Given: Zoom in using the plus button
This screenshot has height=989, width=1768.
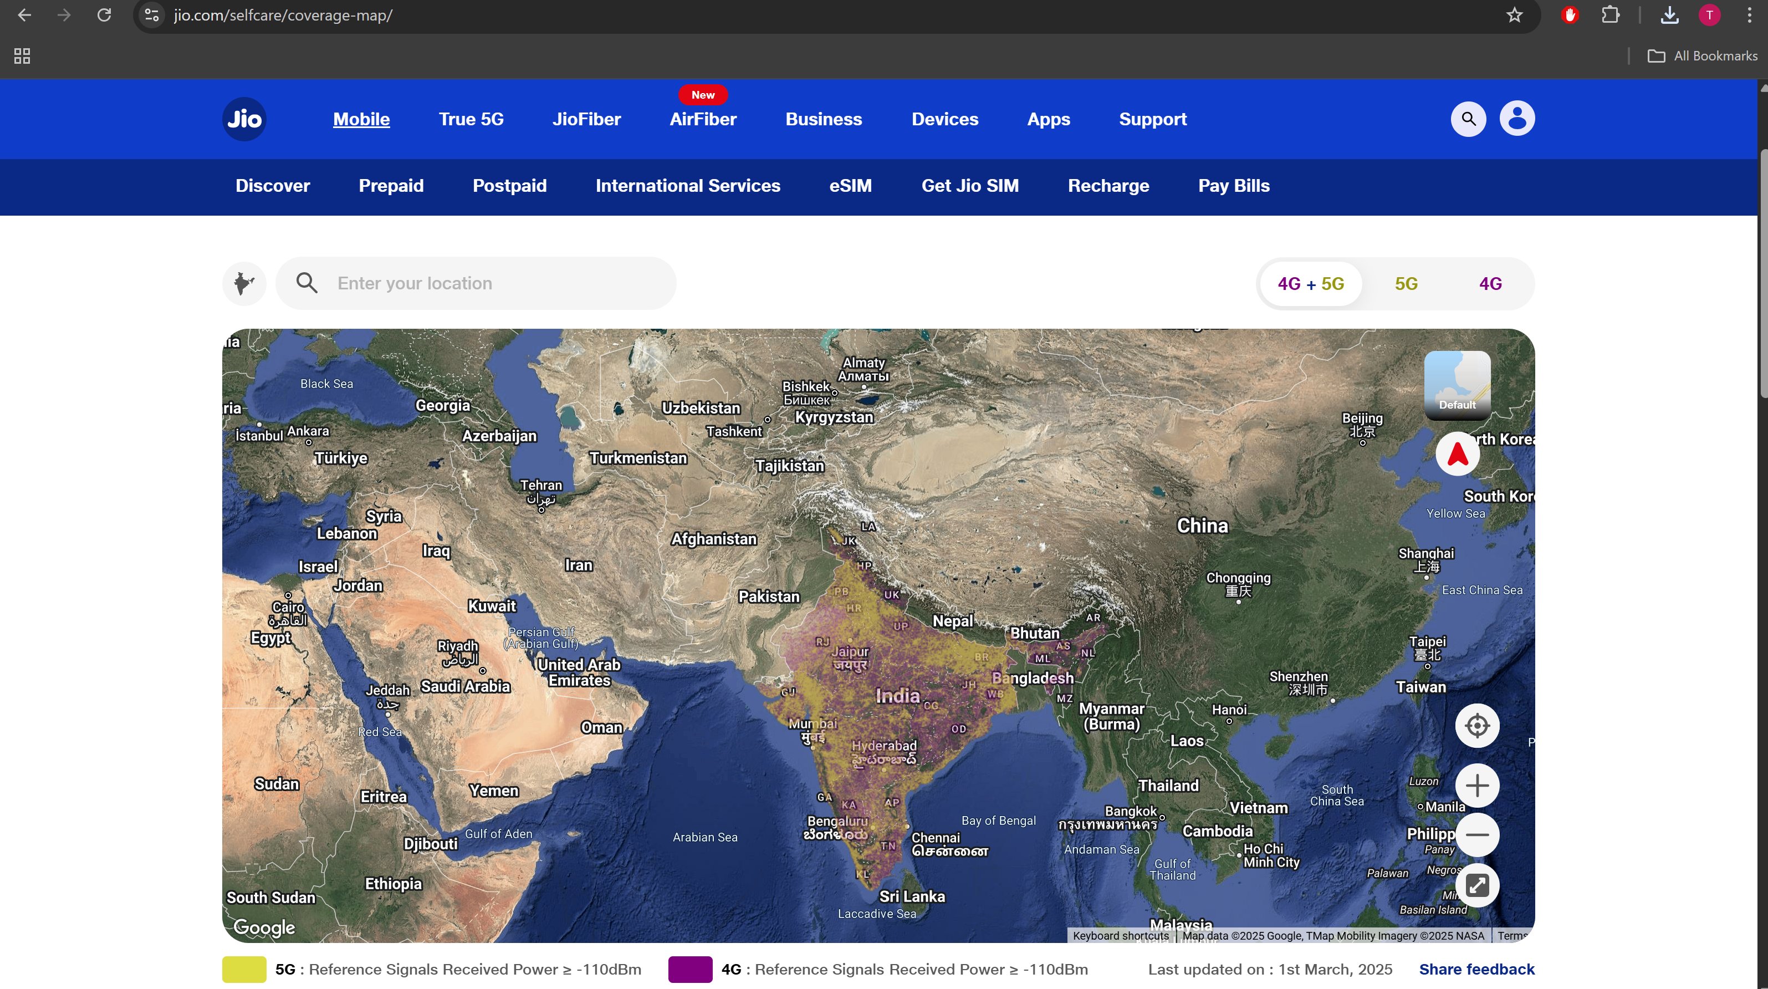Looking at the screenshot, I should point(1477,786).
